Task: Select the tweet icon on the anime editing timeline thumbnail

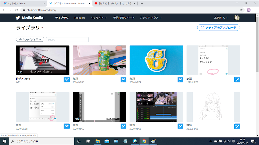Action: (180, 126)
